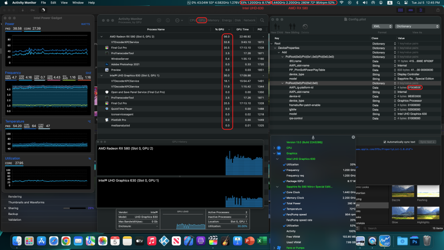Uncheck the Memory Clock sensor
The image size is (444, 250).
coord(284,198)
